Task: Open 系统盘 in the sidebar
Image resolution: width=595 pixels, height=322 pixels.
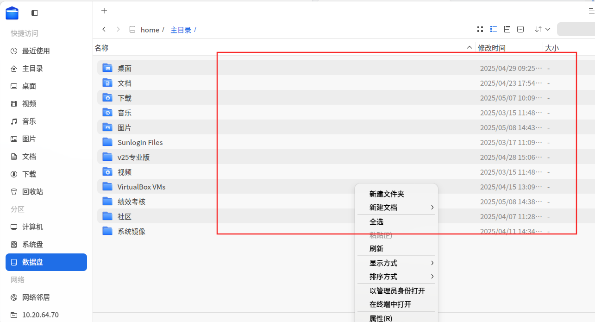Action: click(x=46, y=245)
